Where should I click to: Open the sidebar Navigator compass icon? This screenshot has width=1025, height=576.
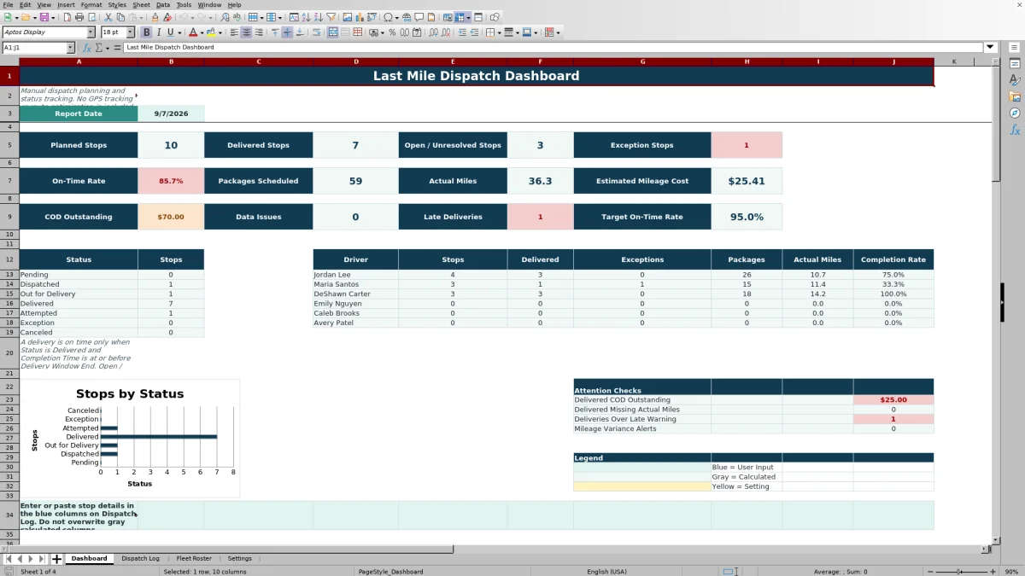point(1015,113)
